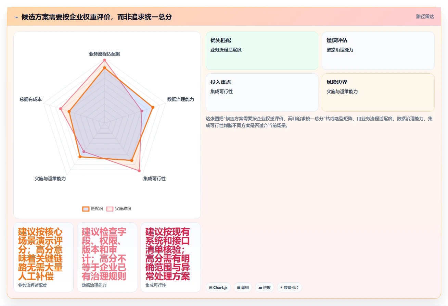Click the radar icon beside the title
This screenshot has height=306, width=448.
(x=16, y=17)
